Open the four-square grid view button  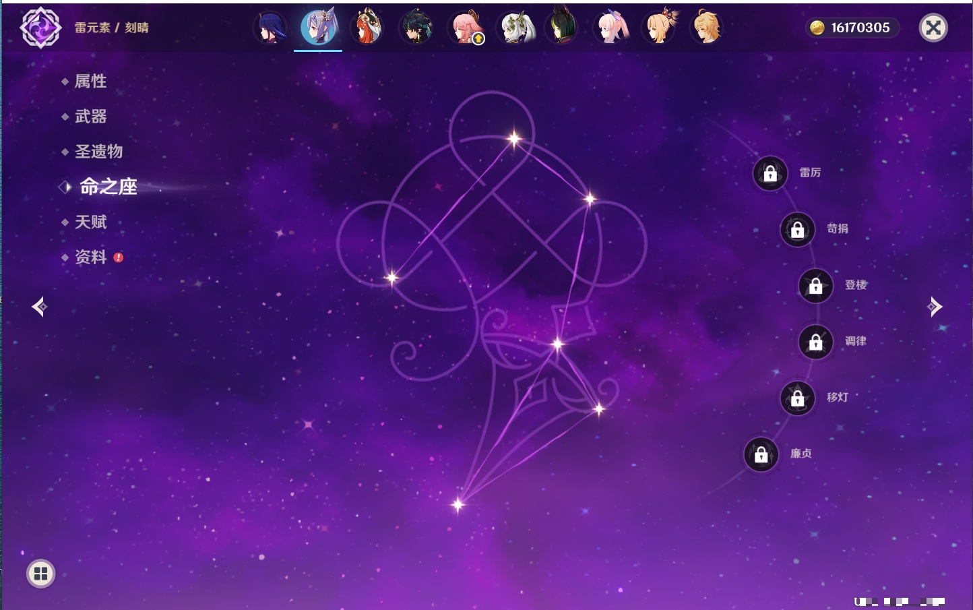[40, 574]
